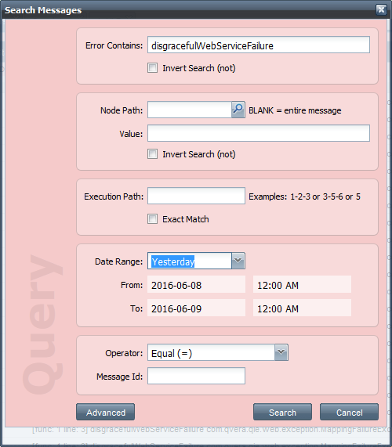Focus the Execution Path field

[197, 196]
